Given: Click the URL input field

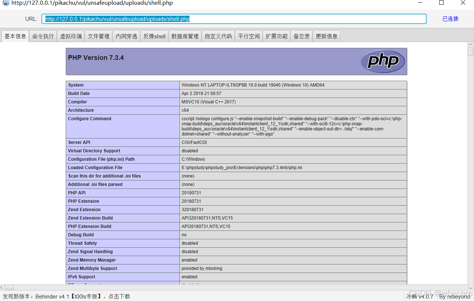Looking at the screenshot, I should pos(234,19).
